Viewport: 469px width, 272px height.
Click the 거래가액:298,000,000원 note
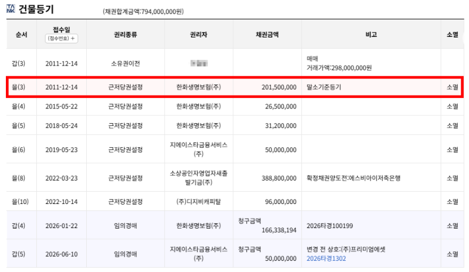[x=339, y=68]
